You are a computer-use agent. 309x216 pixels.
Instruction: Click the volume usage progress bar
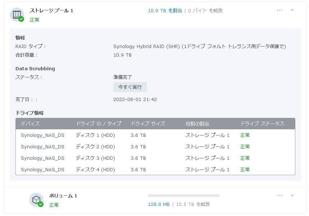tap(183, 196)
